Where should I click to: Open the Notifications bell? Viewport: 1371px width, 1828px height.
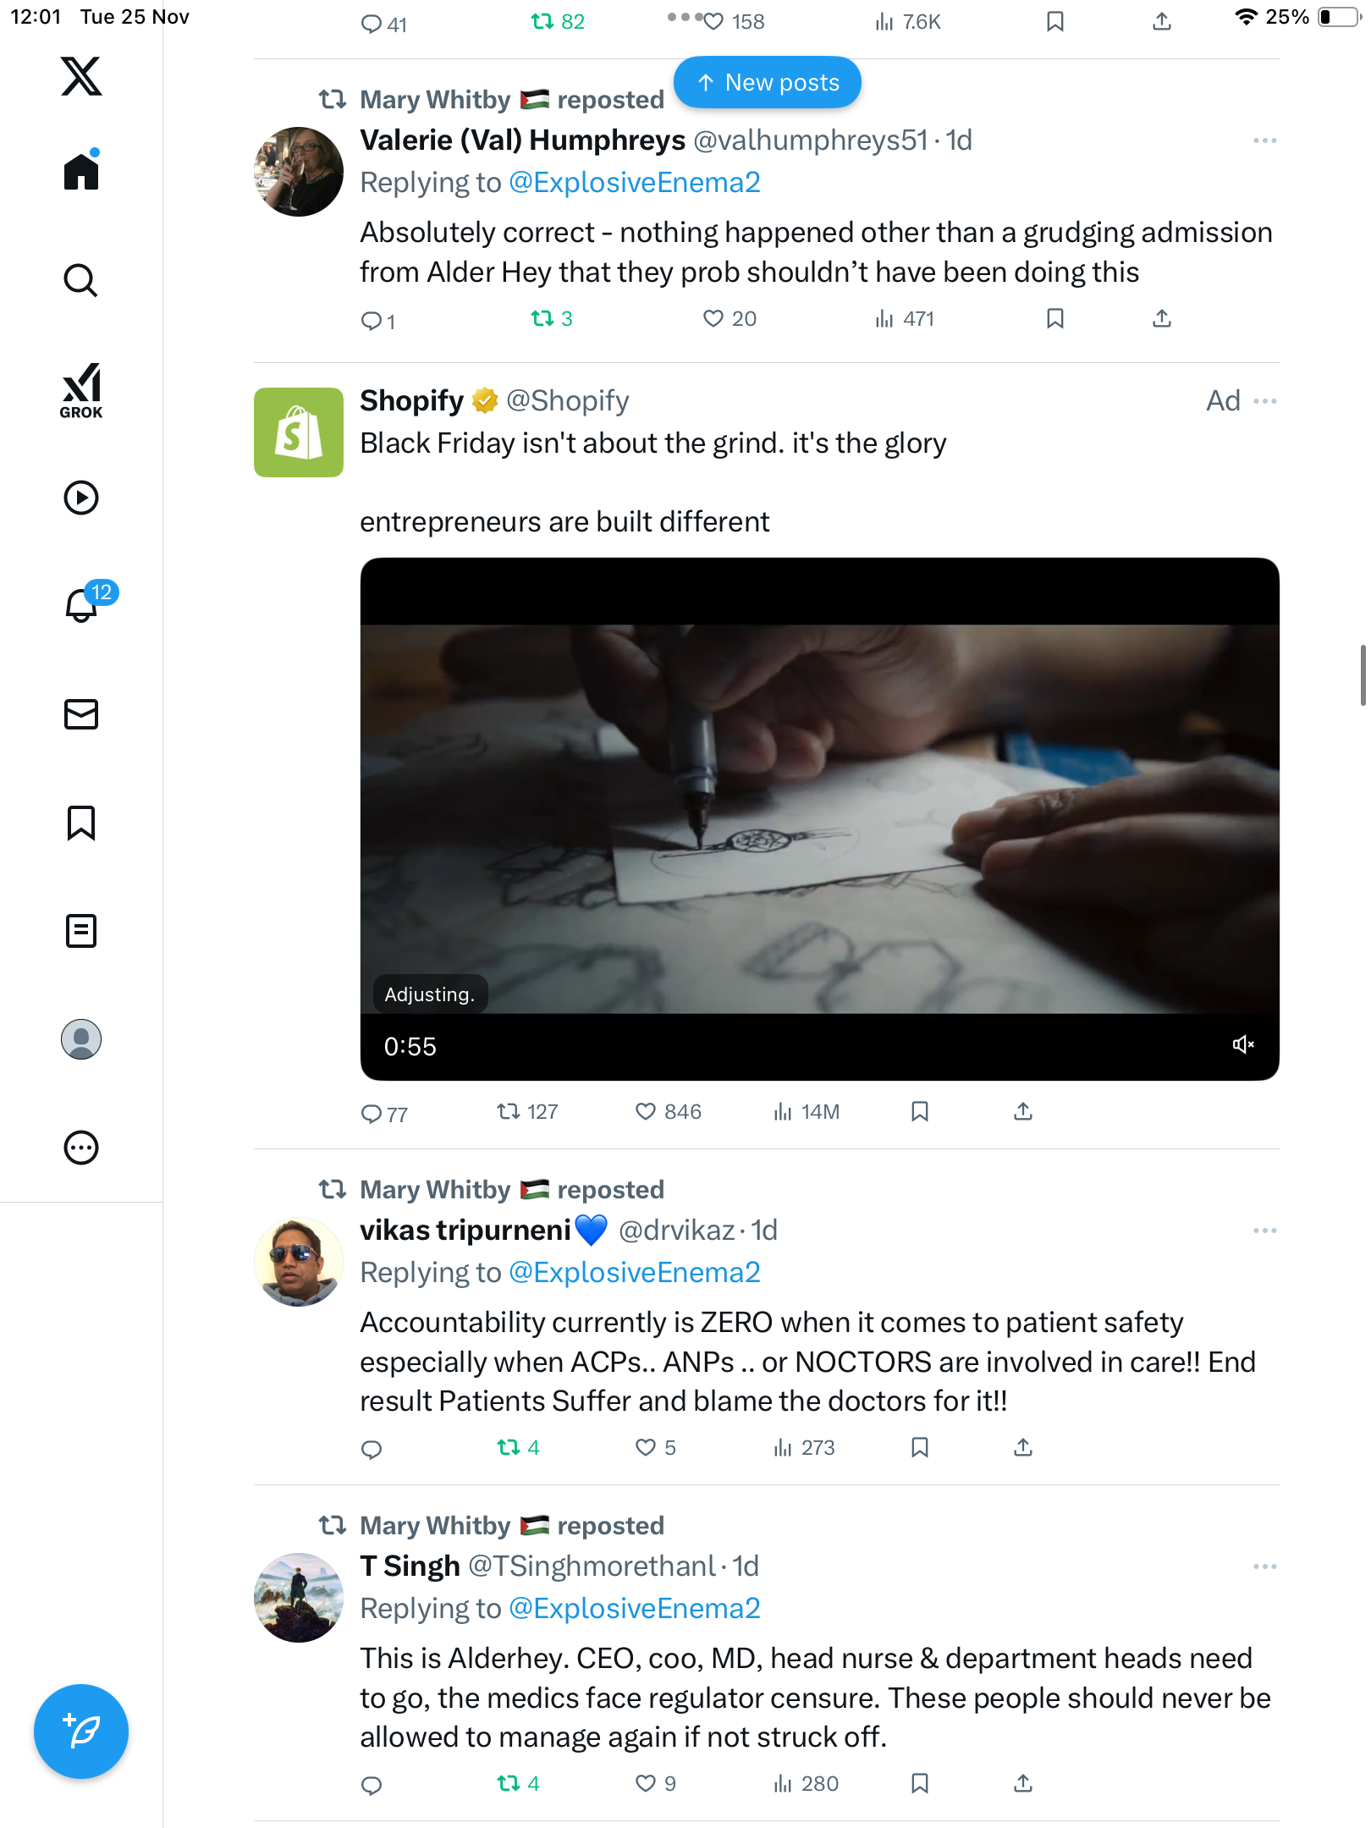coord(81,604)
